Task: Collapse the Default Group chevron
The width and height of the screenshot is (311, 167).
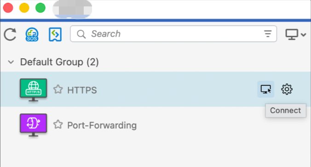Action: tap(11, 62)
